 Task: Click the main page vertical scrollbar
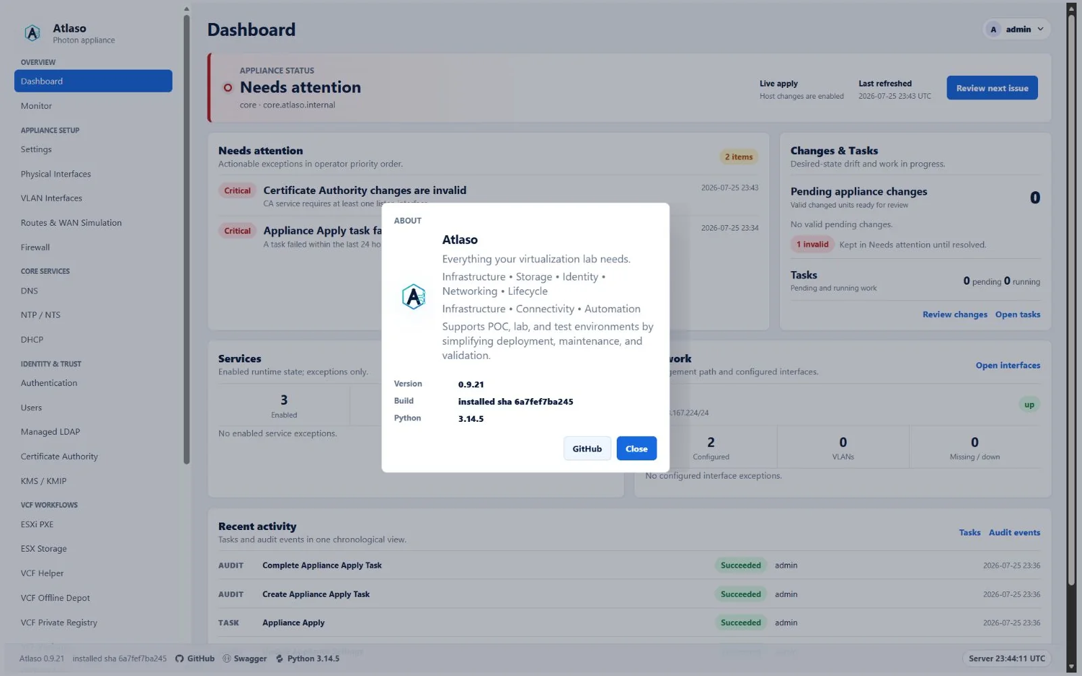point(1071,300)
